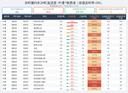
Task: Click the 54.7% rate cell
Action: coord(94,21)
